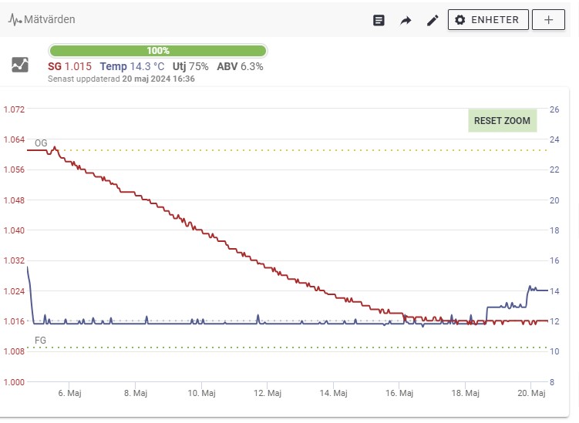The height and width of the screenshot is (423, 579).
Task: Click the ABV 6.3% value
Action: 240,66
